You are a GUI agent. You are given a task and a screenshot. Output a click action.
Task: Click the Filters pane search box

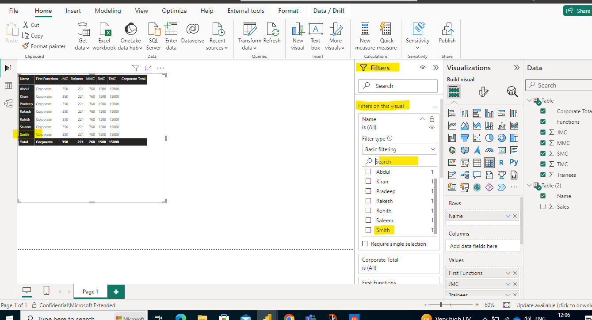pyautogui.click(x=398, y=86)
